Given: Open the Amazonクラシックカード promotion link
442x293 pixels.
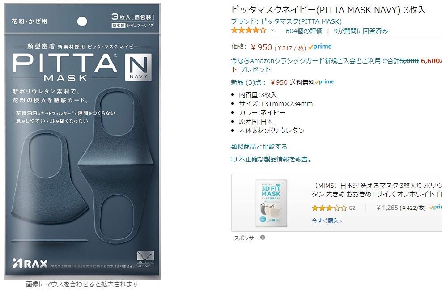Looking at the screenshot, I should coord(336,65).
